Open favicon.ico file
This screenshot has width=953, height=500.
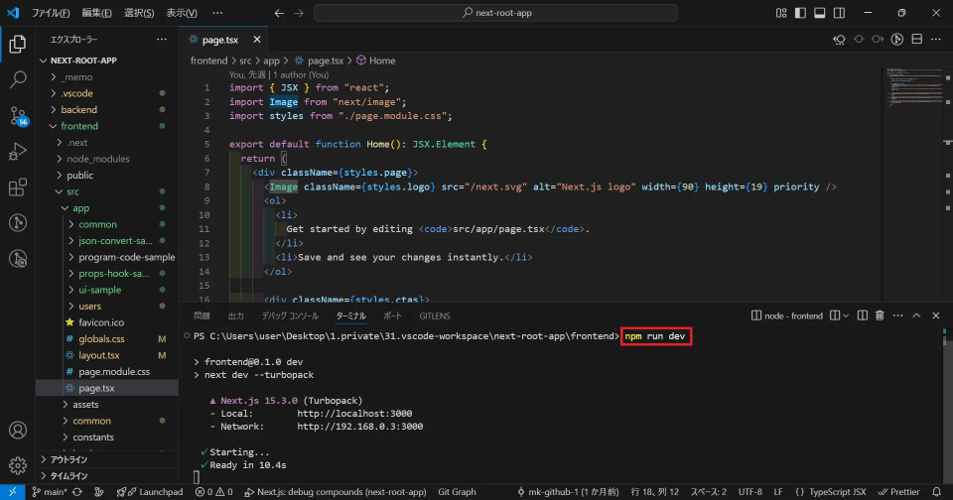click(x=107, y=322)
